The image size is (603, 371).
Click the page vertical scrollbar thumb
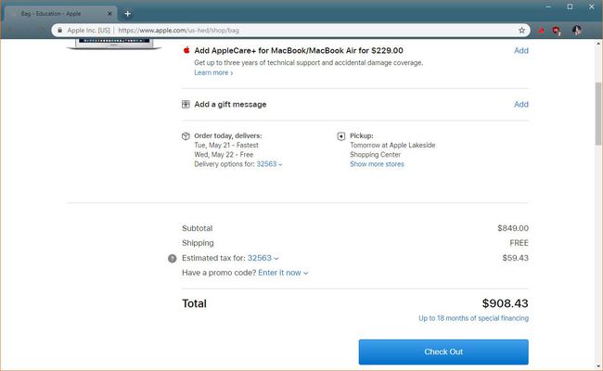[x=598, y=113]
